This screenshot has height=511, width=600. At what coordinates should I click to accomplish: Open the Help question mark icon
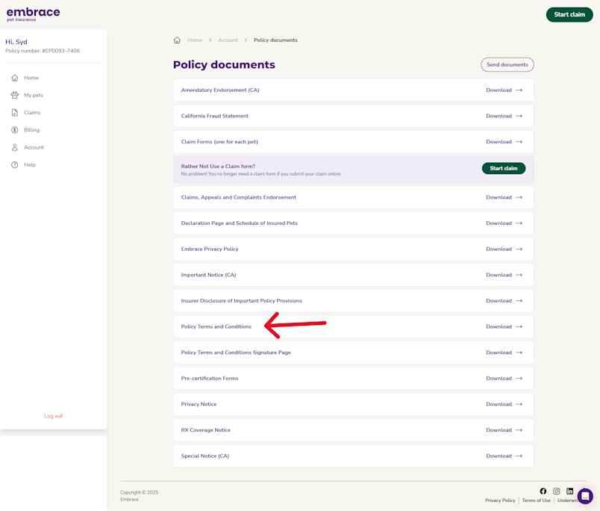14,164
